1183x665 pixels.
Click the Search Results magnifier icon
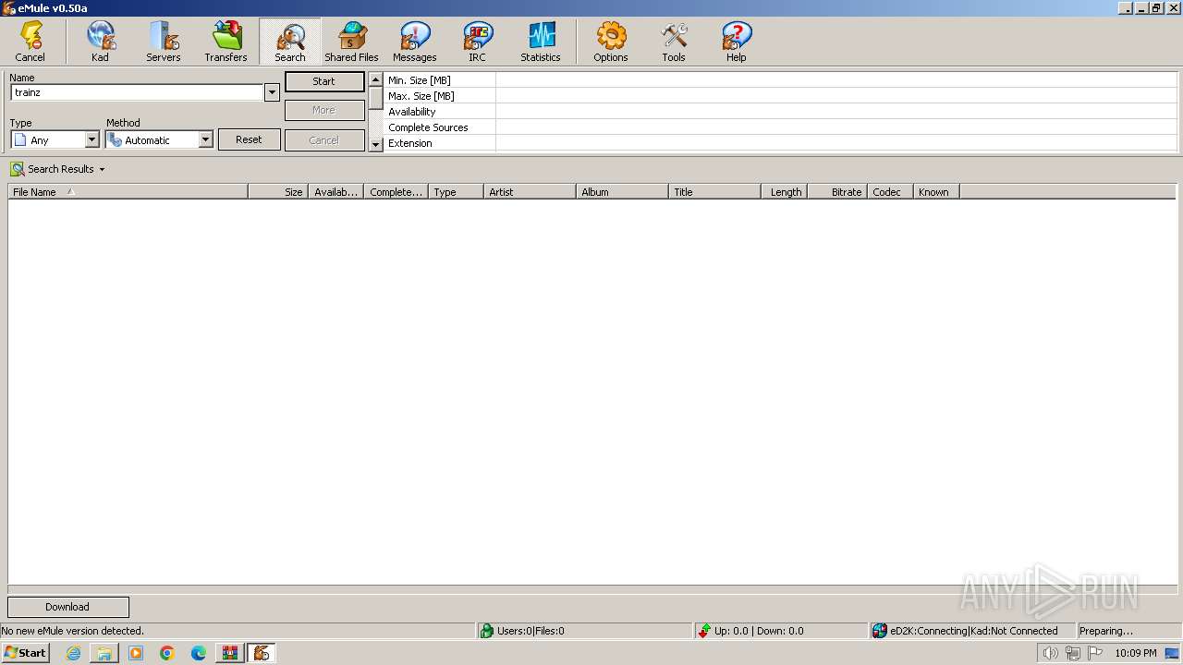click(18, 169)
